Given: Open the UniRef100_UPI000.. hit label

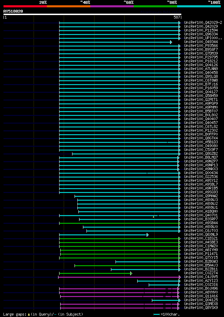Looking at the screenshot, I should click(x=203, y=38).
